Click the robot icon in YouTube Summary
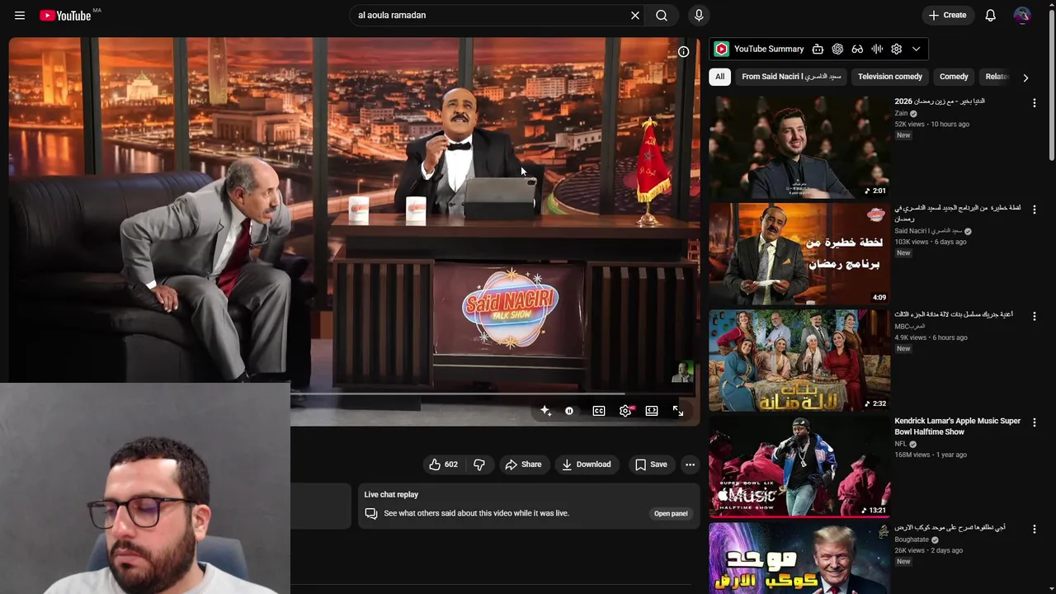Viewport: 1056px width, 594px height. coord(818,49)
